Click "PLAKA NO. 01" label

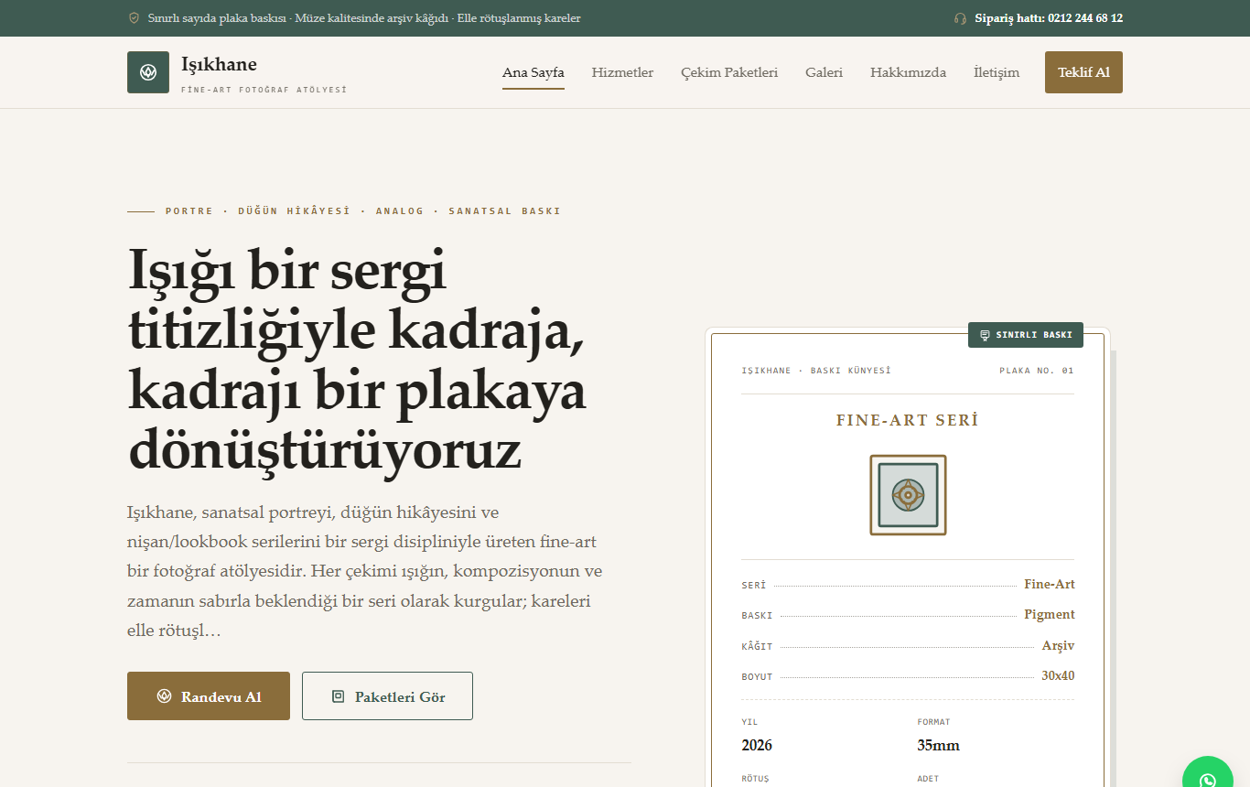[x=1037, y=371]
